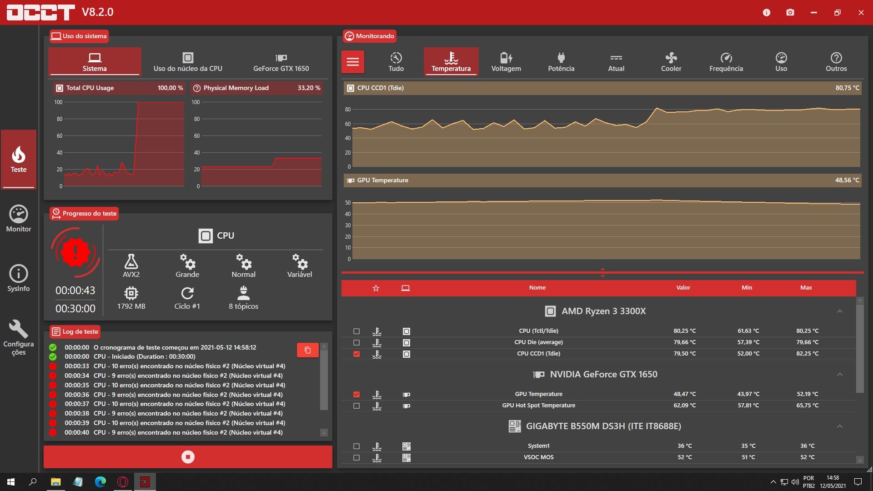This screenshot has width=873, height=491.
Task: Switch to Frequência monitoring tab
Action: [726, 62]
